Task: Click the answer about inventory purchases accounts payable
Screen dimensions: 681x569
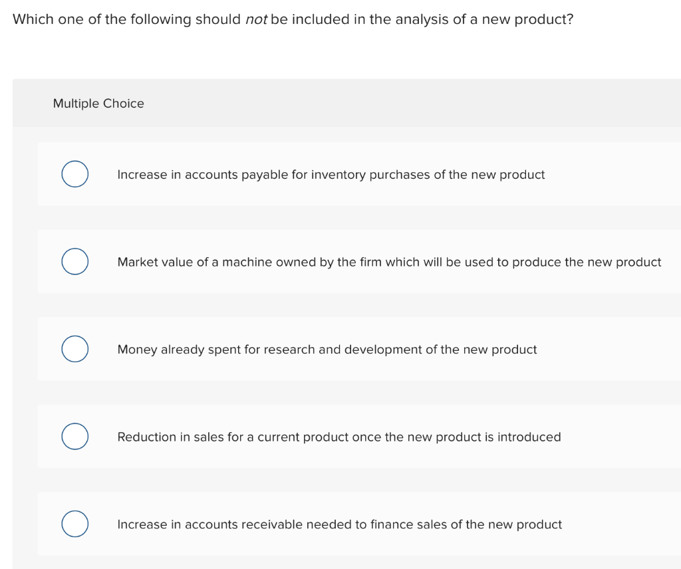Action: point(331,174)
